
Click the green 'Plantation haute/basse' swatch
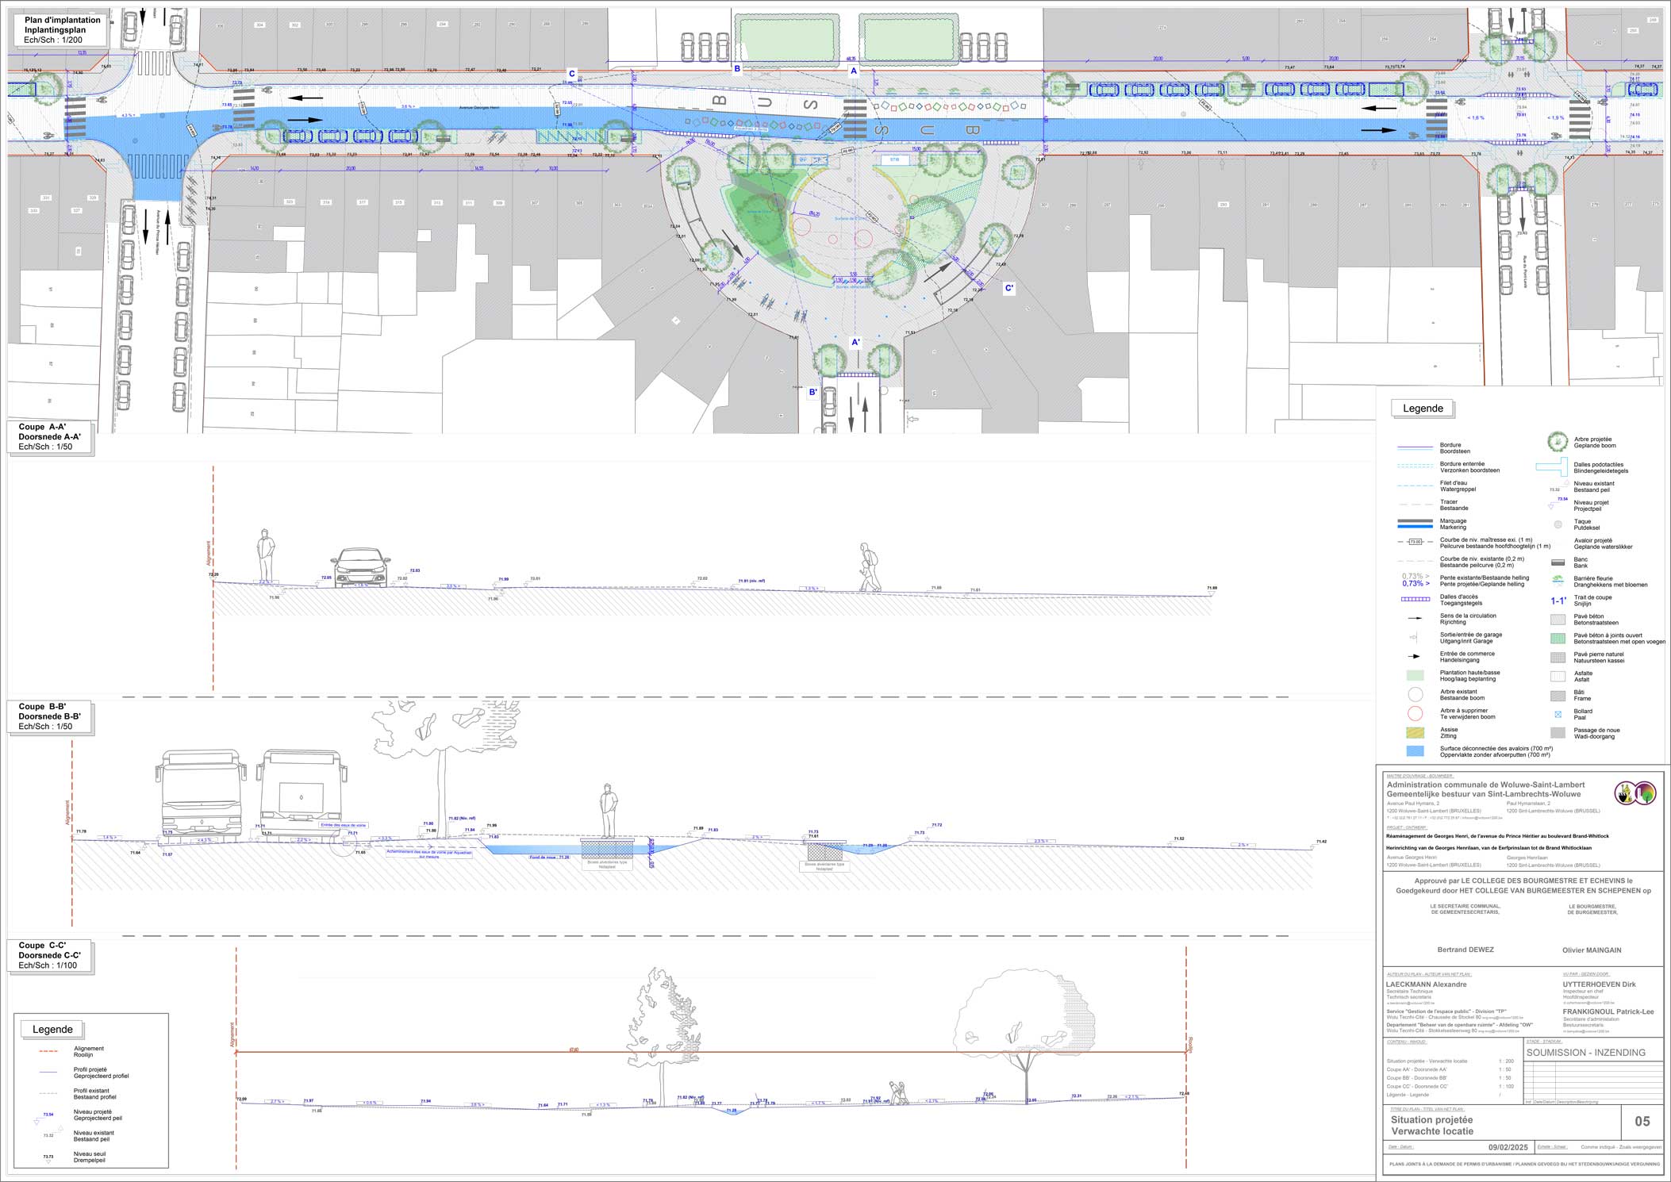[x=1415, y=676]
